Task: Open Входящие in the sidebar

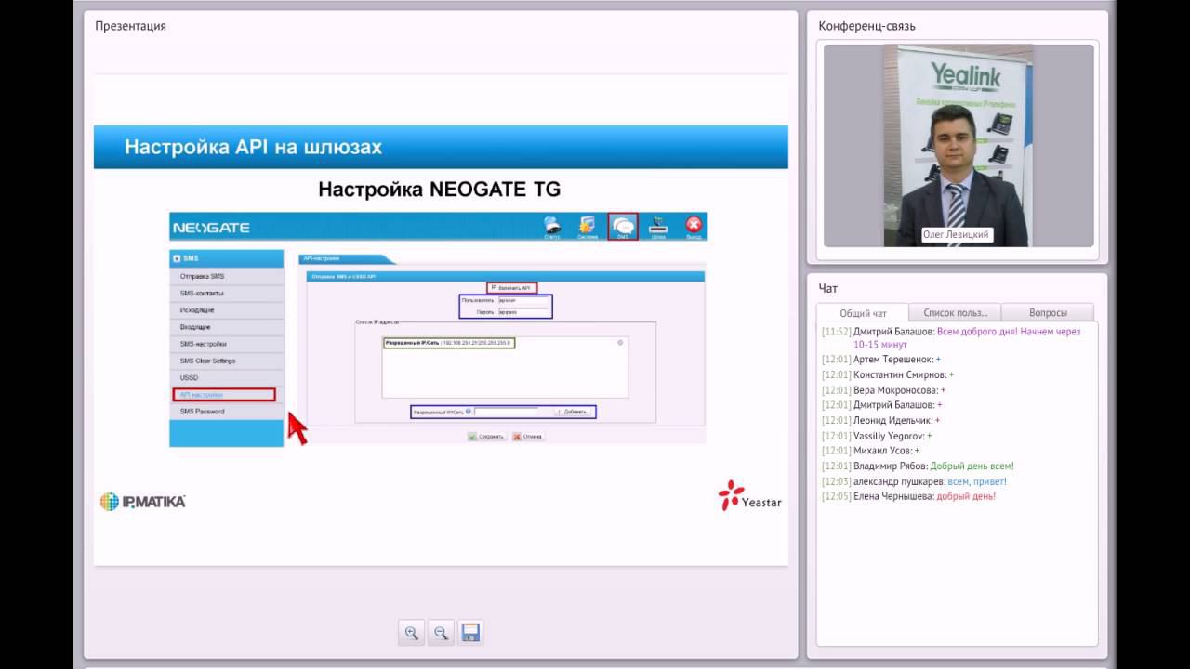Action: [227, 327]
